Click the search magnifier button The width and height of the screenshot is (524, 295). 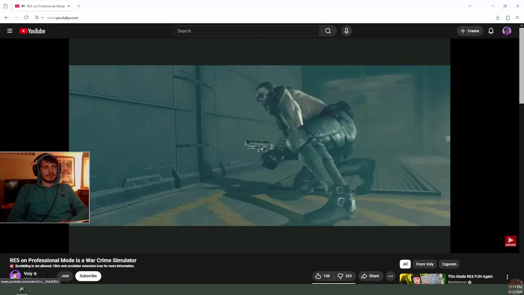pyautogui.click(x=328, y=31)
